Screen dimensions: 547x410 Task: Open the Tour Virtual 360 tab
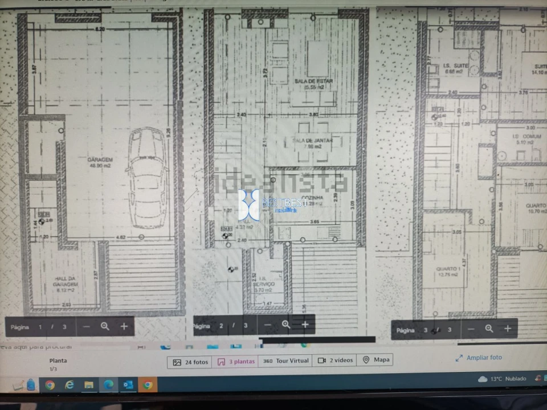285,361
